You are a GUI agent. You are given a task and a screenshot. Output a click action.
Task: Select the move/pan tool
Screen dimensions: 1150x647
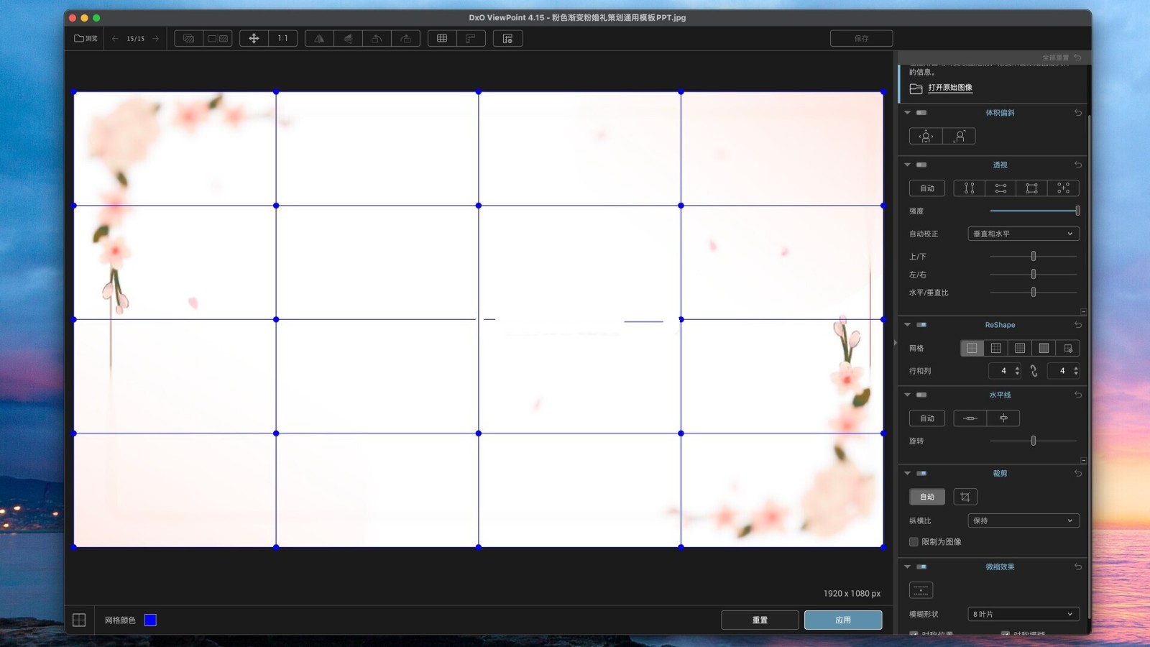coord(254,38)
